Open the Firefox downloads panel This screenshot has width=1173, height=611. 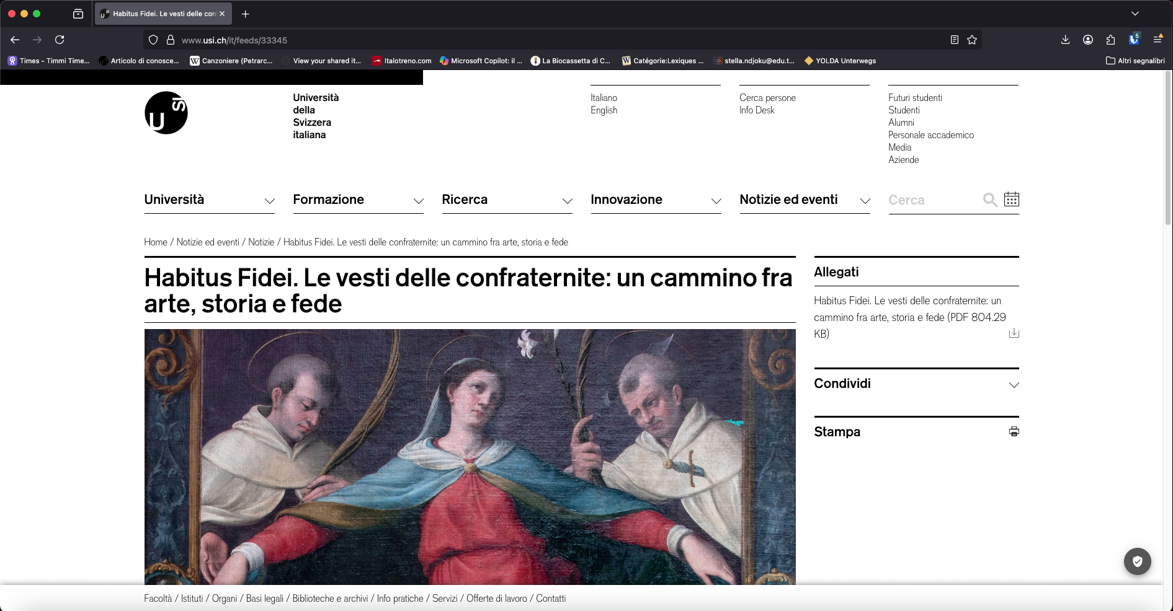point(1065,40)
